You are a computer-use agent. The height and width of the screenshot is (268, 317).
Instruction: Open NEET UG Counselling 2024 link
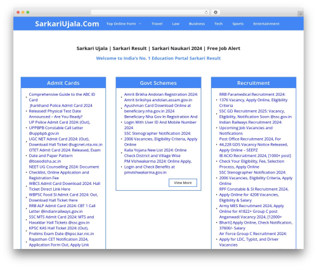coord(64,172)
